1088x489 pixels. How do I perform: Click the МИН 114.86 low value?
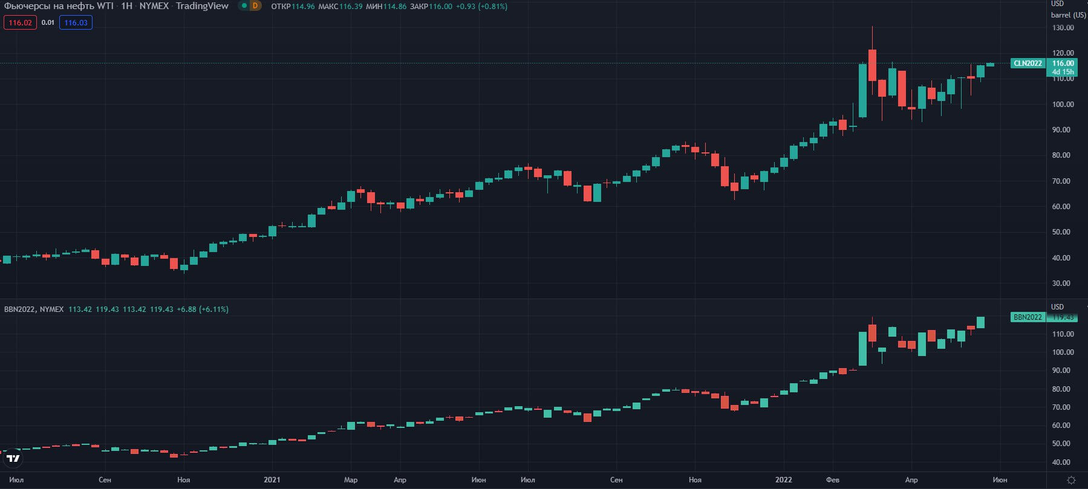386,7
